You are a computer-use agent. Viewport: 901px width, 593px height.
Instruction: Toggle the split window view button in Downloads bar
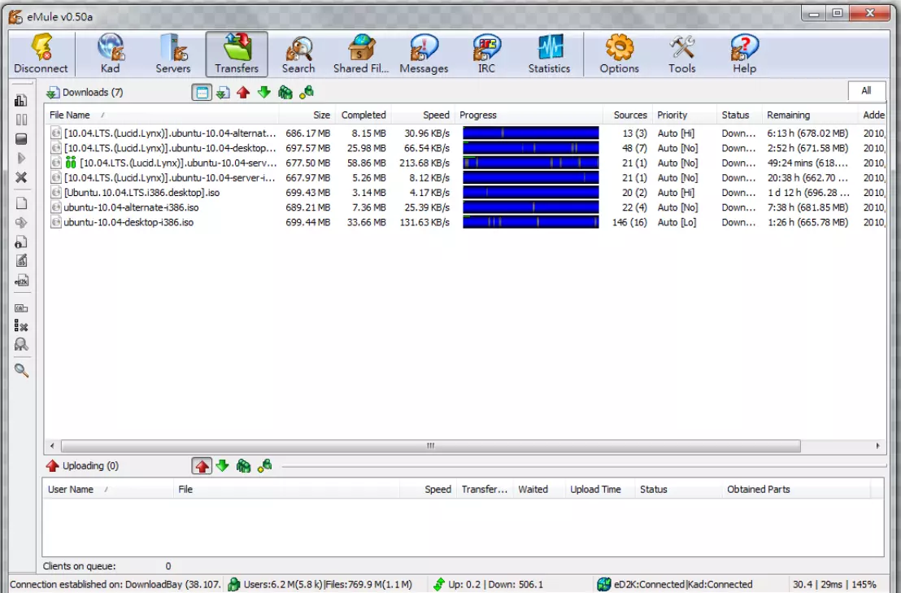click(x=202, y=93)
